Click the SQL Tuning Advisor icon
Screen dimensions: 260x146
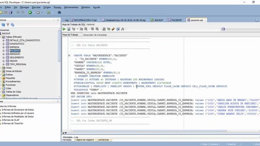[86, 29]
